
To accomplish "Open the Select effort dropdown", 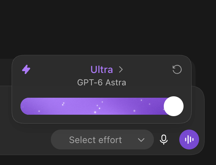I will pyautogui.click(x=102, y=140).
